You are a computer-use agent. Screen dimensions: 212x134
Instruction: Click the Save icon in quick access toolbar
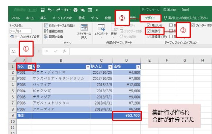coord(42,10)
